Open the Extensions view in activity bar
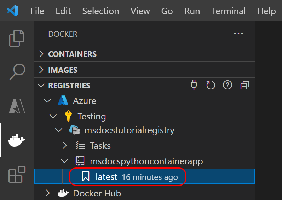Image resolution: width=282 pixels, height=200 pixels. [x=17, y=174]
